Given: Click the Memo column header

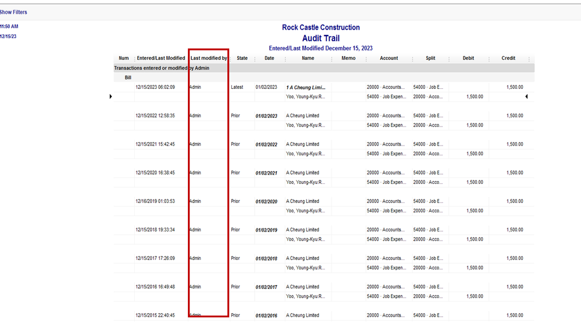Looking at the screenshot, I should tap(348, 59).
